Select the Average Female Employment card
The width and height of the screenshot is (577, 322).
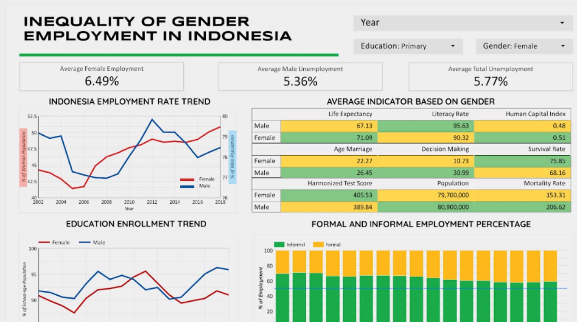click(x=101, y=76)
